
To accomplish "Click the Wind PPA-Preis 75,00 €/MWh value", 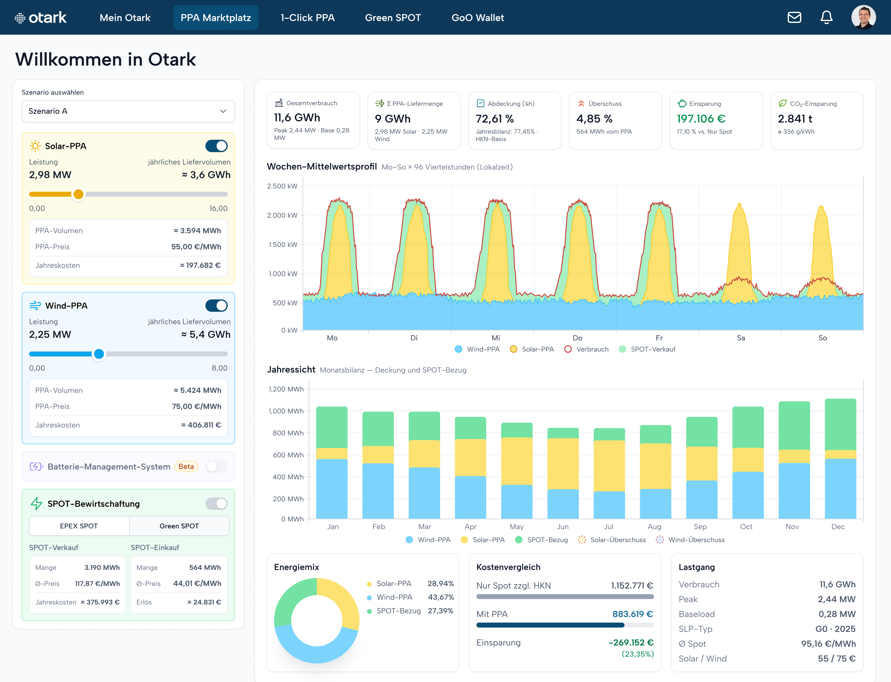I will [x=196, y=406].
